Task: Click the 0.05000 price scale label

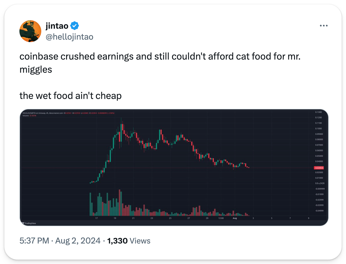Action: tap(319, 156)
